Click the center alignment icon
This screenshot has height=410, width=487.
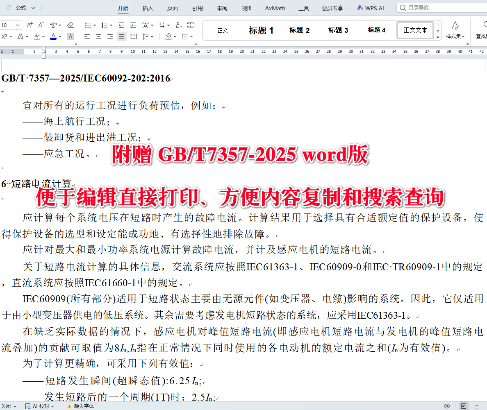(x=98, y=36)
